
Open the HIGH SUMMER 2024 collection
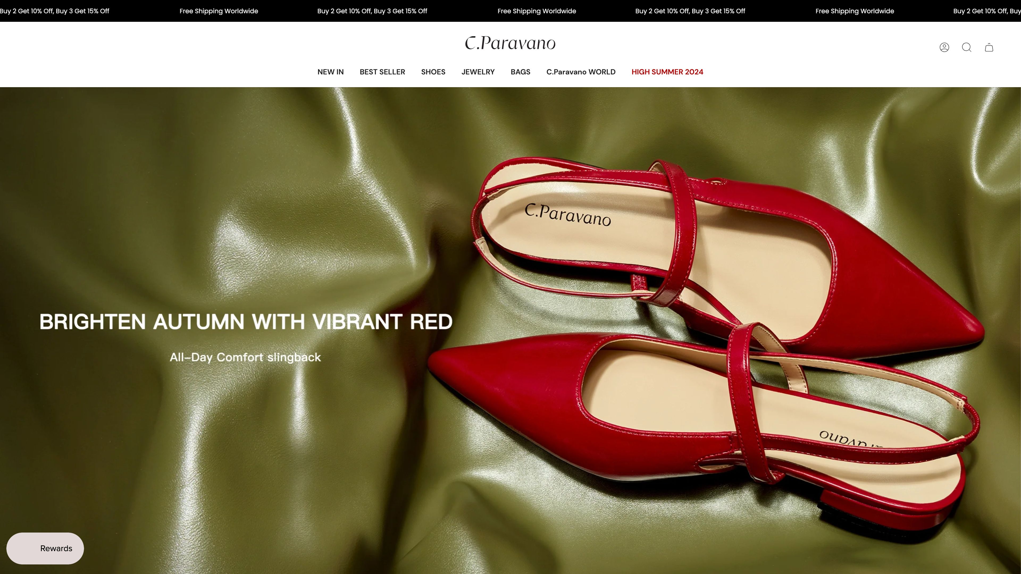(x=667, y=72)
